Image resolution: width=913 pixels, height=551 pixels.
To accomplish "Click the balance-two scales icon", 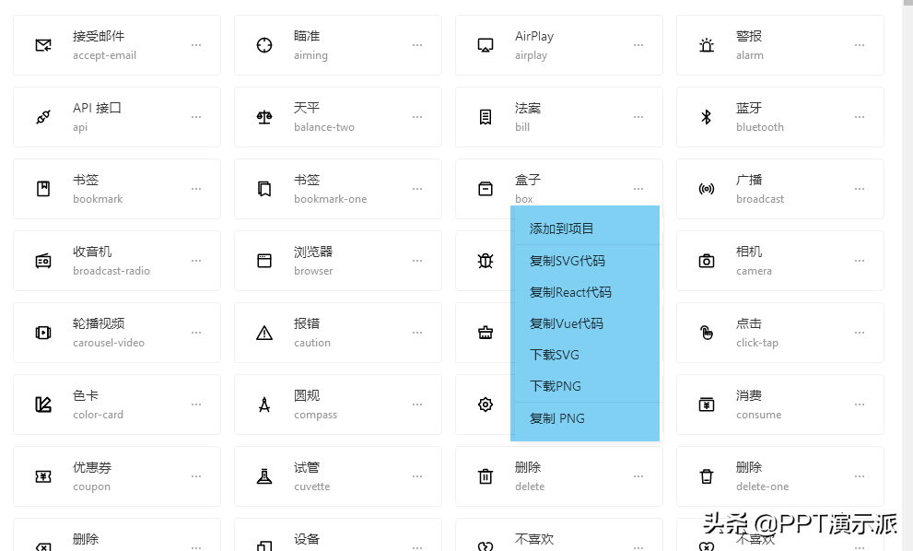I will tap(264, 117).
